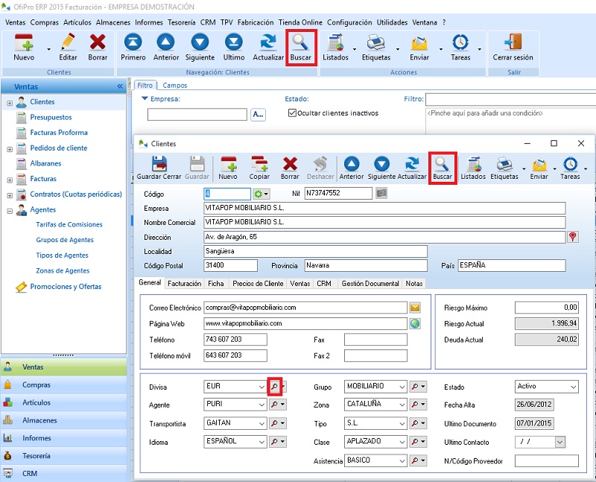The image size is (596, 482).
Task: Select Tarifas de Comisiones in the sidebar
Action: [69, 224]
